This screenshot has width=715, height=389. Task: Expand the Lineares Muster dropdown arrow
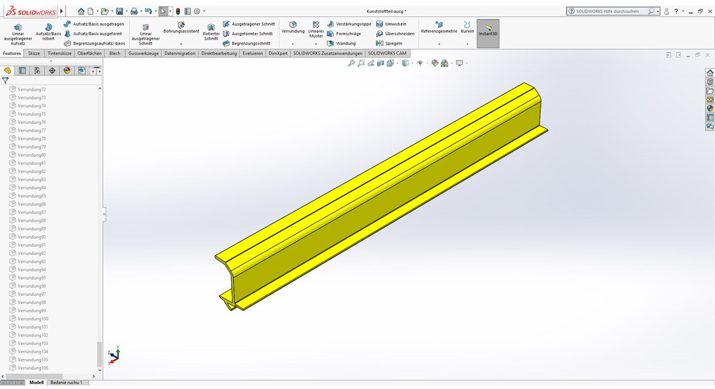coord(316,44)
